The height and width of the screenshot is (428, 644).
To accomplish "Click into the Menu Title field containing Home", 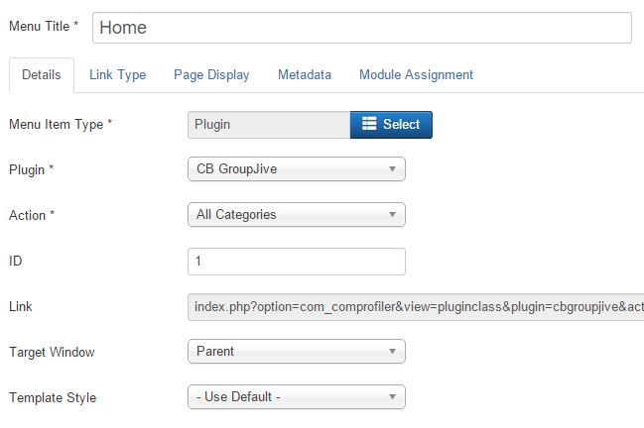I will (362, 28).
